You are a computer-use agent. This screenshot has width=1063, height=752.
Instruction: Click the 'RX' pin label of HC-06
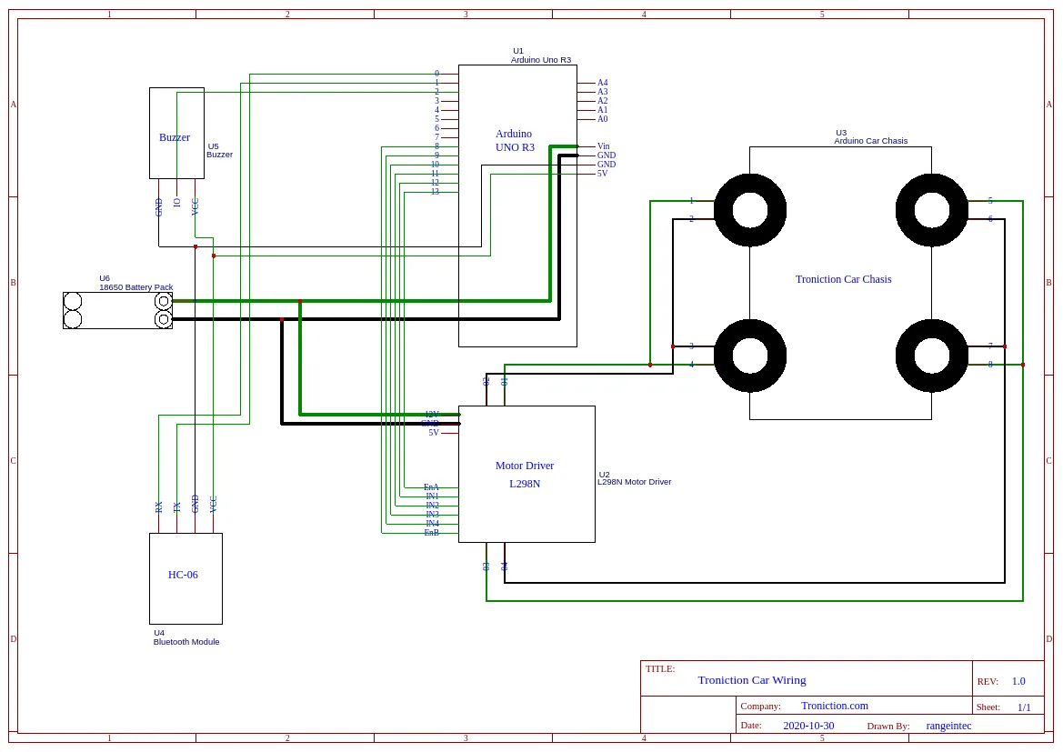tap(158, 507)
